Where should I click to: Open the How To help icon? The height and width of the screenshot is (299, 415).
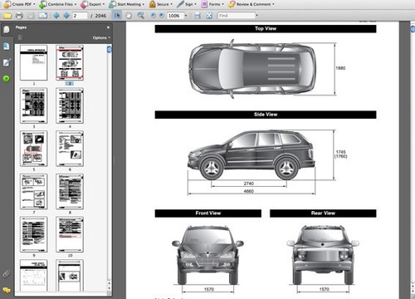click(6, 79)
